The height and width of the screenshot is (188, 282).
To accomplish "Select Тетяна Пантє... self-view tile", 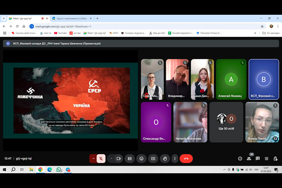I will point(262,122).
